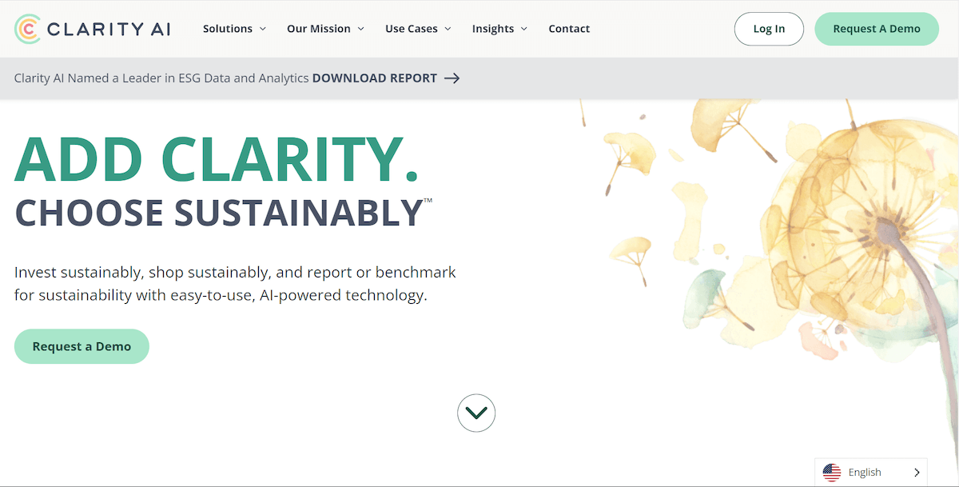Image resolution: width=959 pixels, height=487 pixels.
Task: Open the Solutions dropdown menu
Action: (x=234, y=29)
